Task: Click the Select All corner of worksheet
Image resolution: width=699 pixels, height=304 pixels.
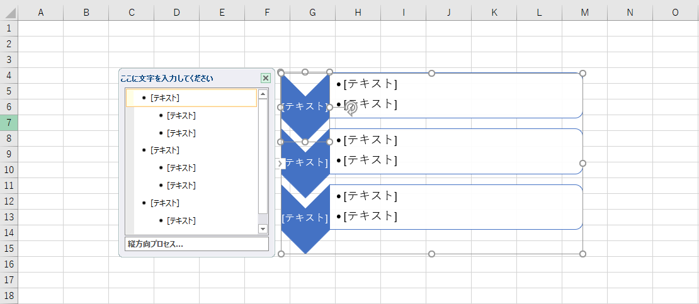Action: coord(9,13)
